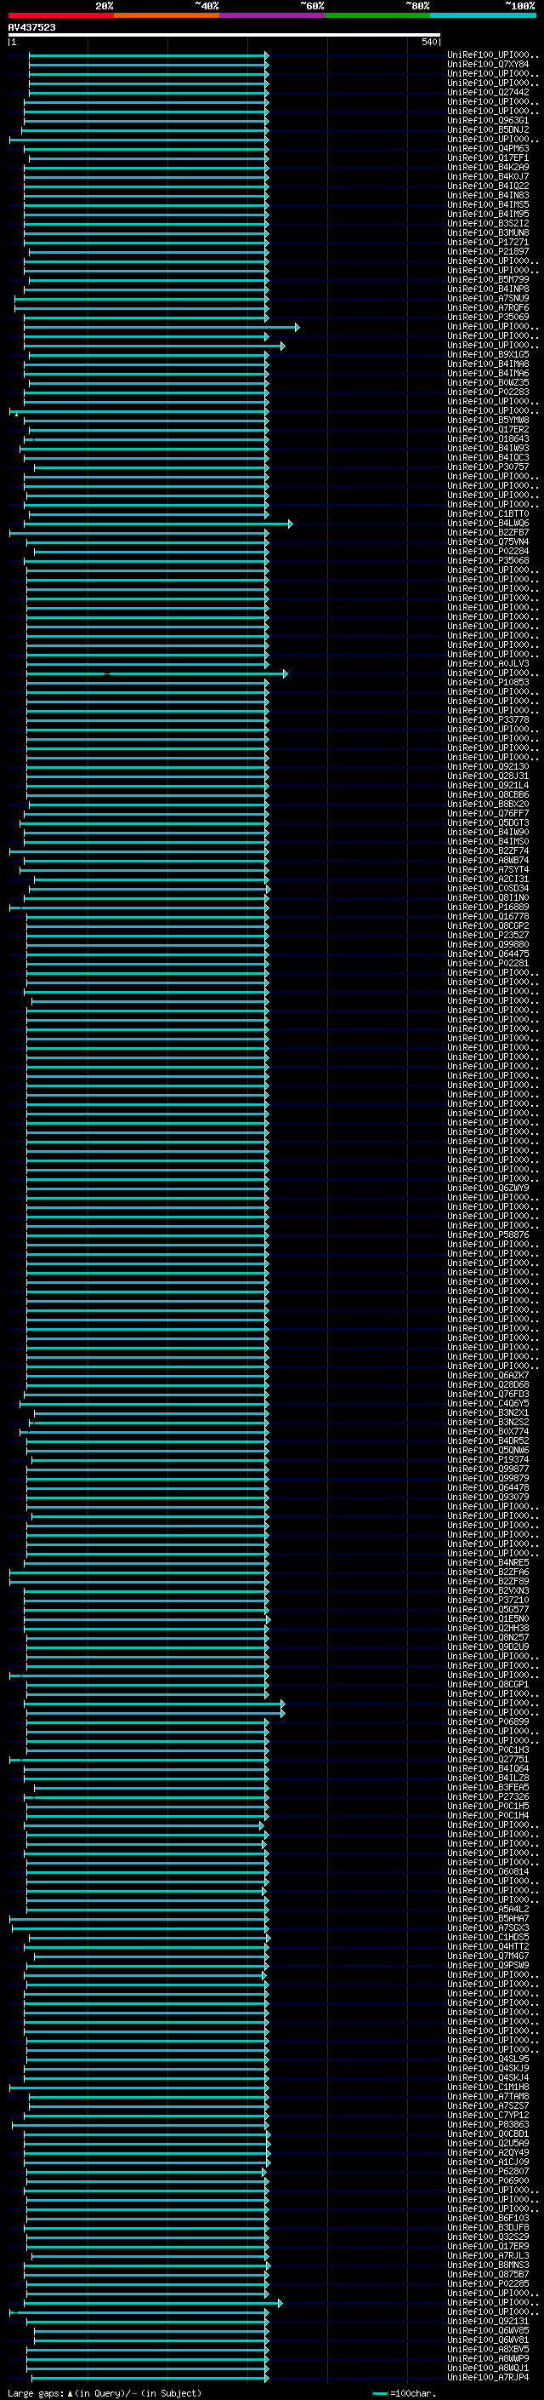Open hit UniRef100_Q7XY84
The width and height of the screenshot is (544, 2400).
(x=488, y=65)
